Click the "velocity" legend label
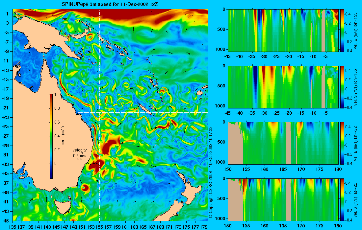Screen dimensions: 362x230 (x=79, y=150)
